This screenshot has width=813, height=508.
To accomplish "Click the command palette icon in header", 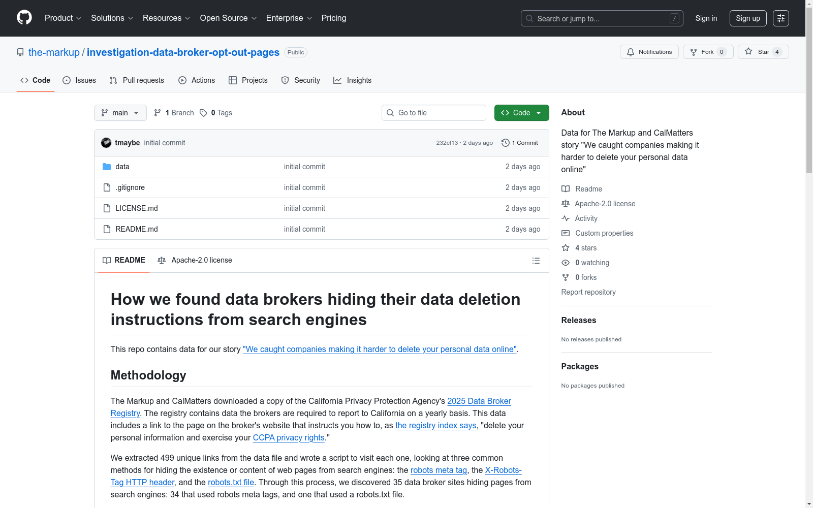I will pyautogui.click(x=781, y=18).
